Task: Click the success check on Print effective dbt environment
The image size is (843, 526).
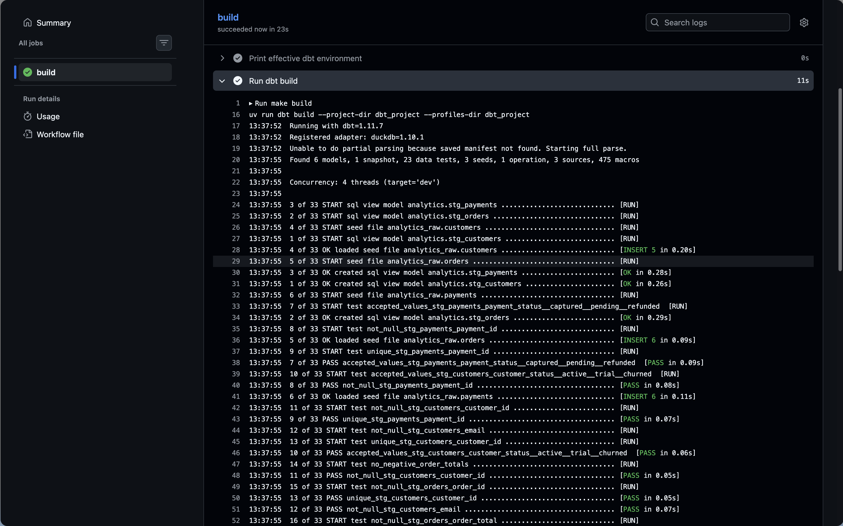Action: click(238, 58)
